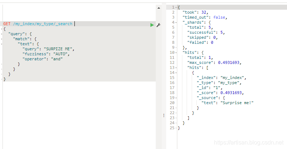287x149 pixels.
Task: Click the "_score" value 0.4931693
Action: coord(231,93)
